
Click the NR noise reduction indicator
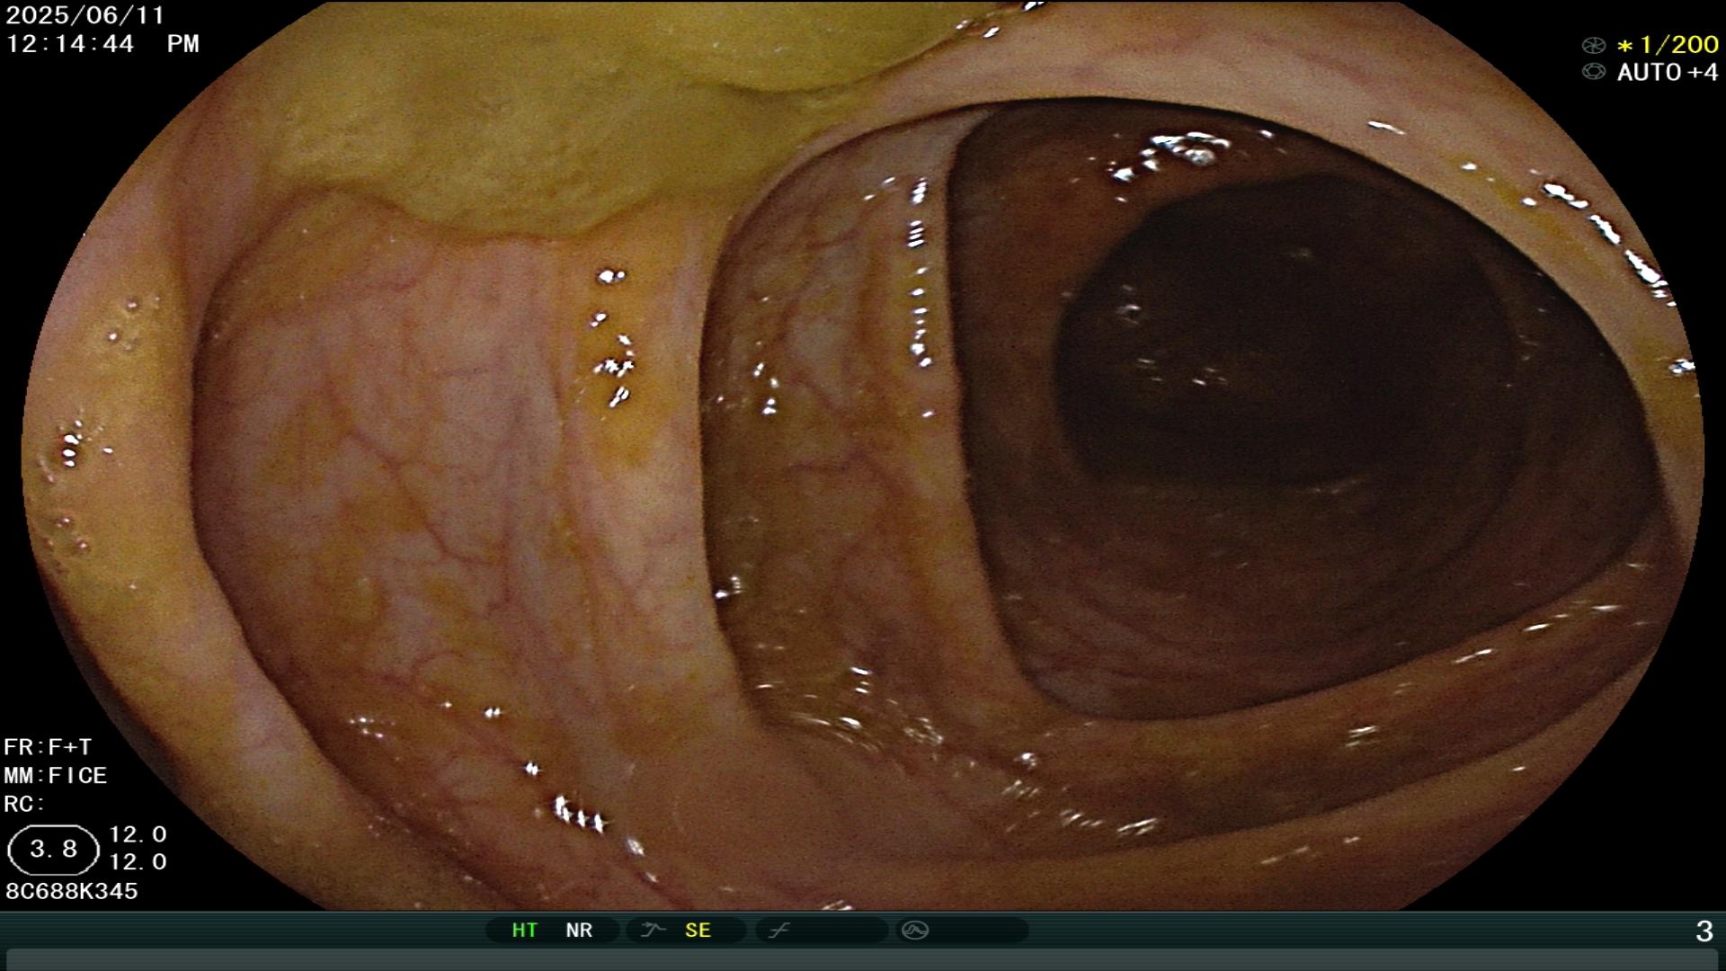[x=579, y=931]
